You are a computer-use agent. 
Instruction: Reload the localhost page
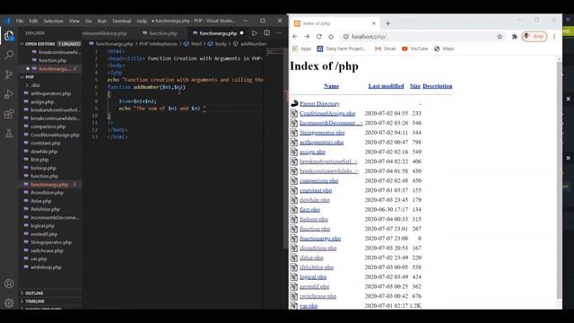coord(319,37)
